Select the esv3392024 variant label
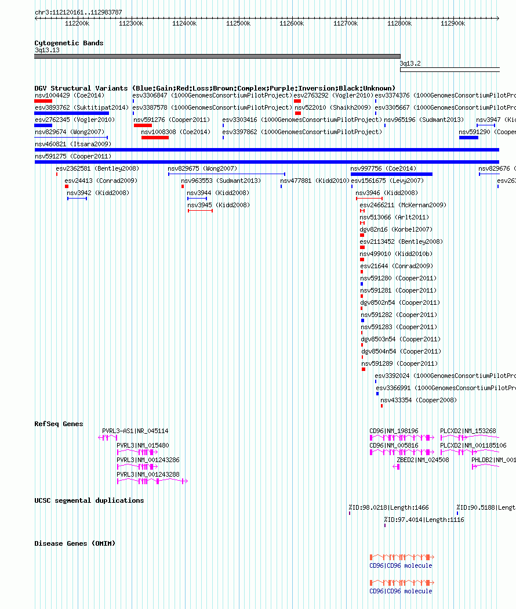The image size is (516, 609). [x=445, y=376]
